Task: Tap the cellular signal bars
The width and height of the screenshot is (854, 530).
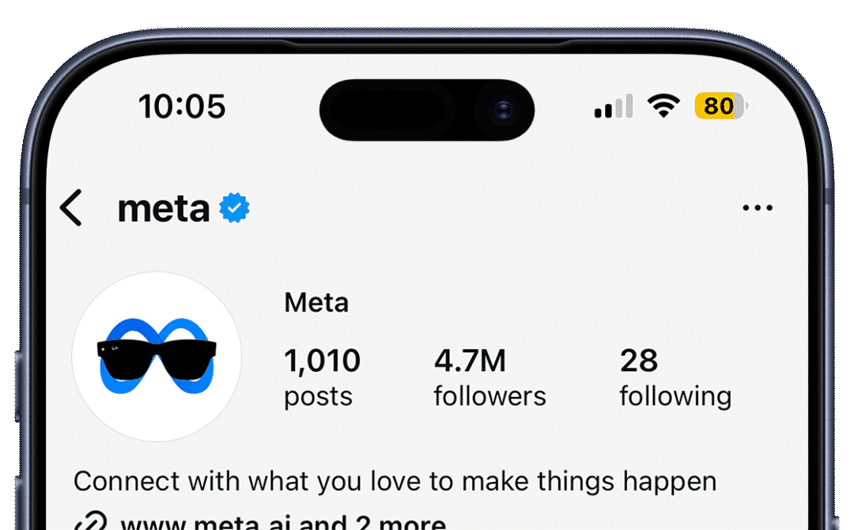Action: [x=614, y=107]
